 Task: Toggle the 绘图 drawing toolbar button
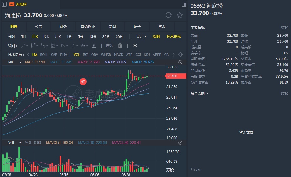coord(156,37)
